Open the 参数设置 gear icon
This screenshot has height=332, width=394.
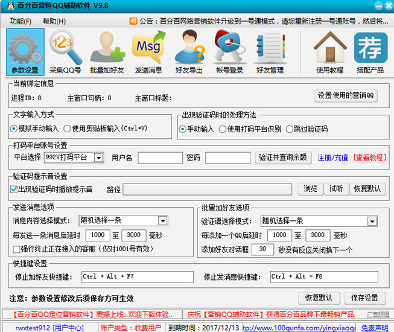[25, 52]
